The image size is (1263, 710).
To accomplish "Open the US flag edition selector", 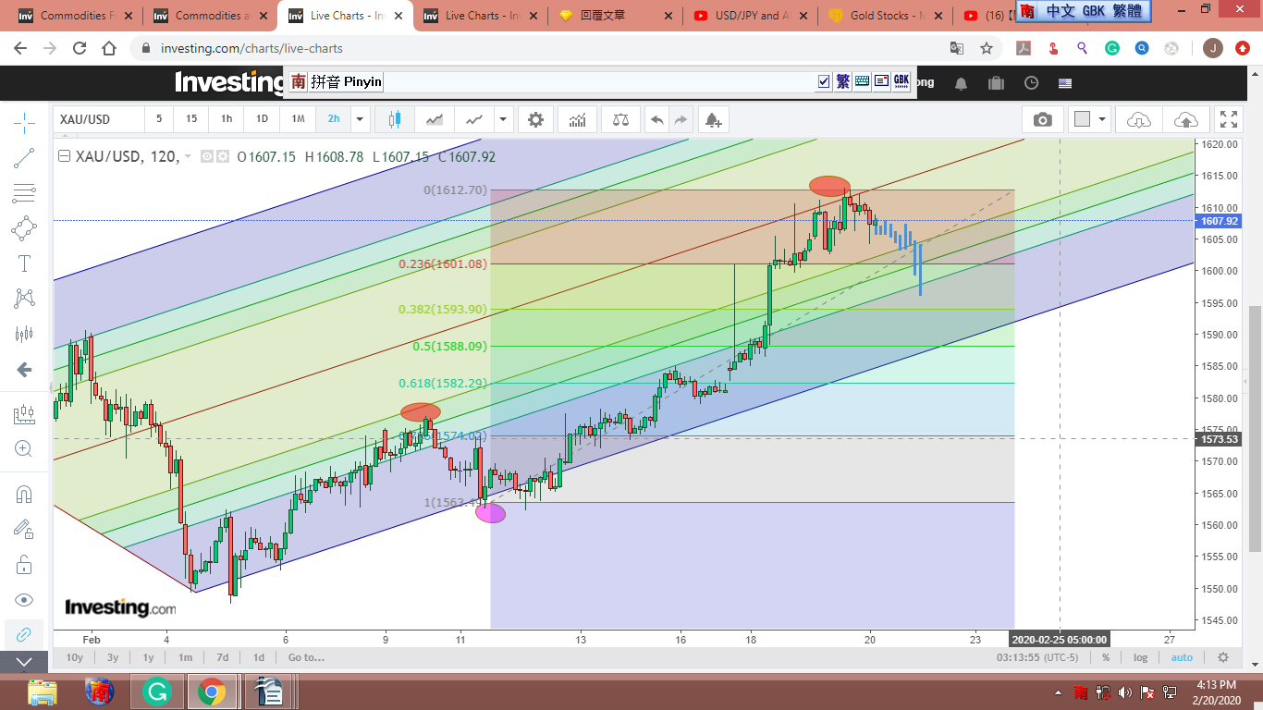I will tap(1065, 83).
